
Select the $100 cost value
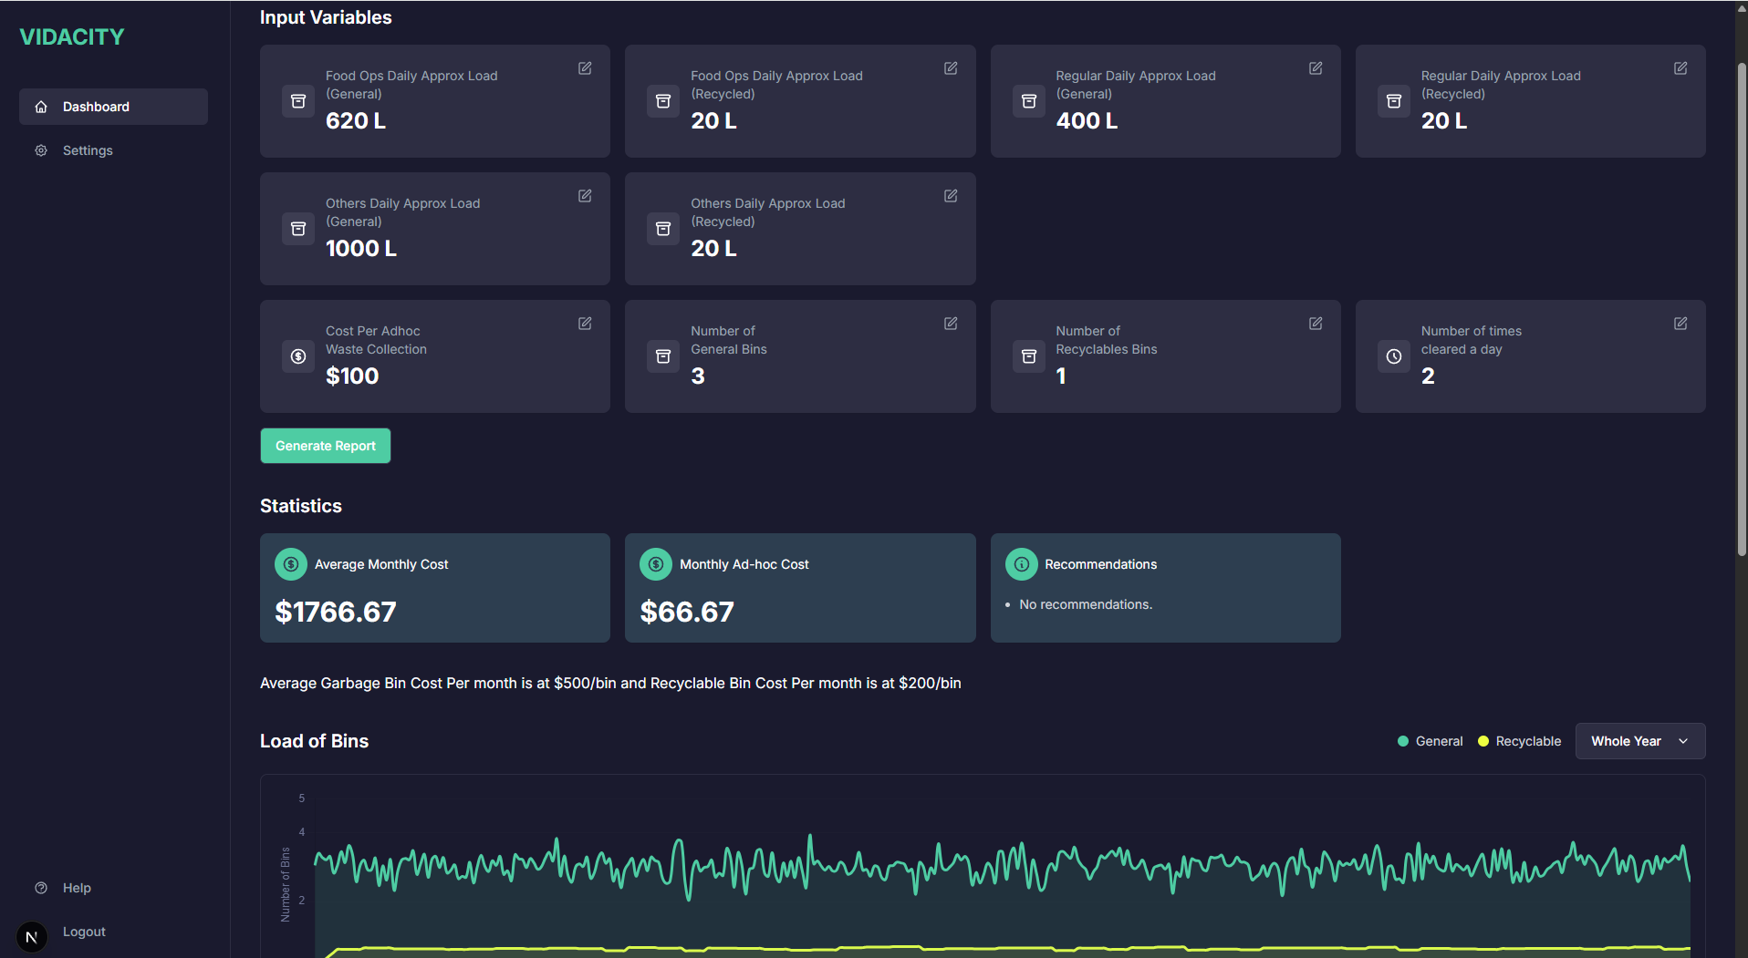[352, 376]
